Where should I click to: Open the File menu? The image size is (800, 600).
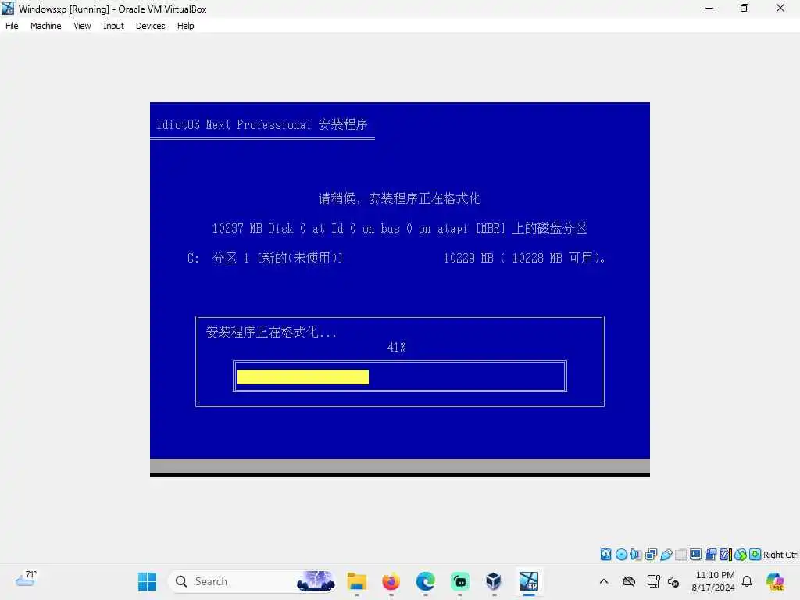pyautogui.click(x=12, y=26)
